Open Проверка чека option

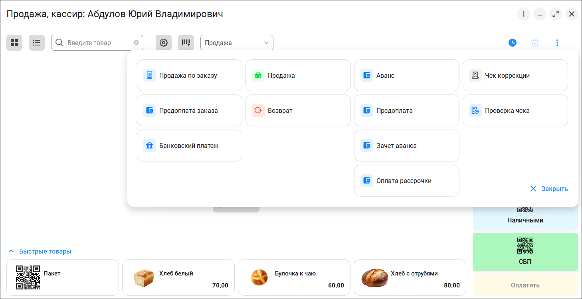click(x=515, y=110)
